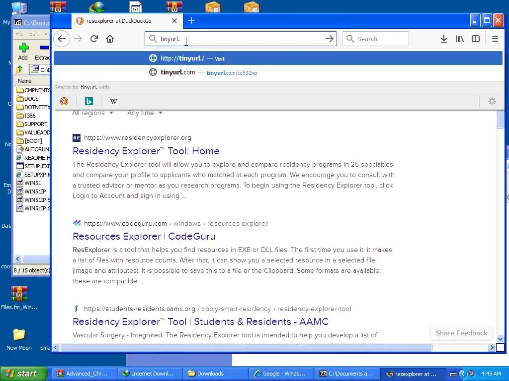Open a new tab with the plus icon
Viewport: 509px width, 381px height.
(191, 21)
